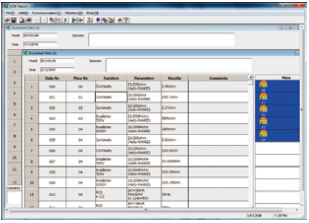Select the house icon for place 02
This screenshot has height=223, width=309.
click(x=263, y=109)
